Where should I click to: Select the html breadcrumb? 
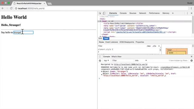(x=100, y=38)
